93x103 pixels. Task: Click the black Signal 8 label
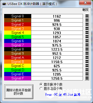point(18,49)
